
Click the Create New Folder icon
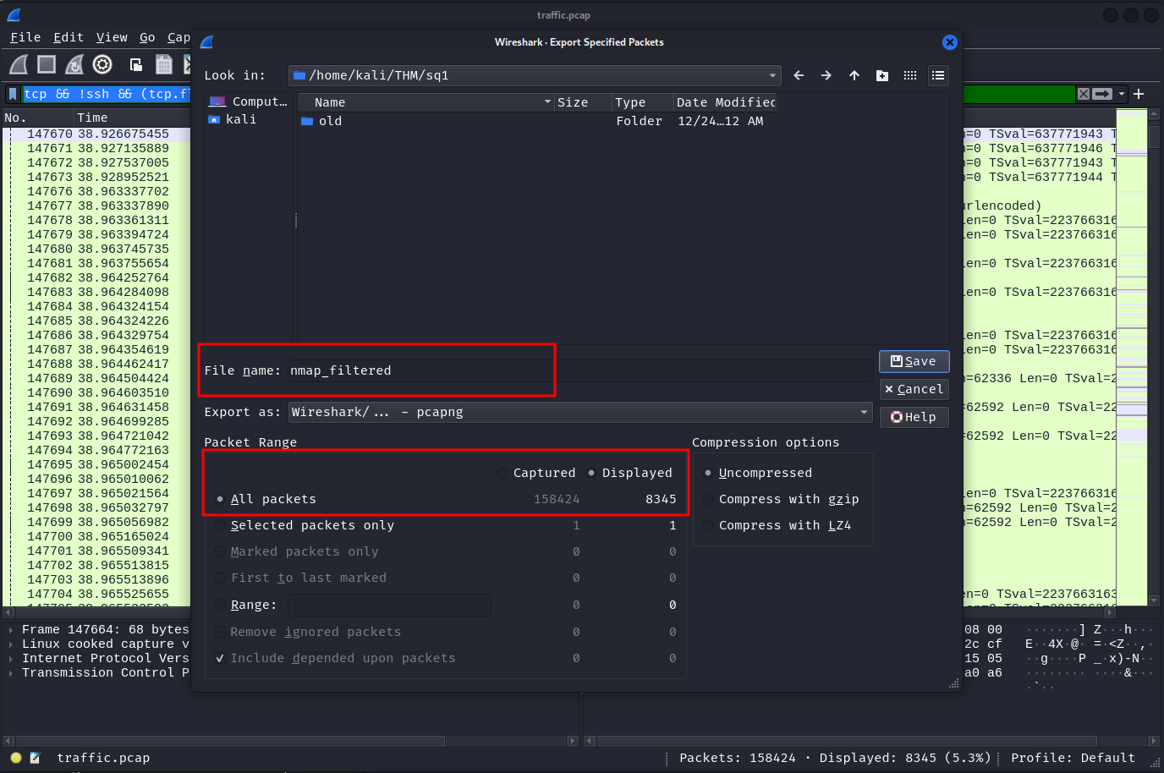pos(882,75)
